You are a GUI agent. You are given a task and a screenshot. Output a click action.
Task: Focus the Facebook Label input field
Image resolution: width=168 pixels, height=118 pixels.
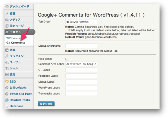click(81, 76)
